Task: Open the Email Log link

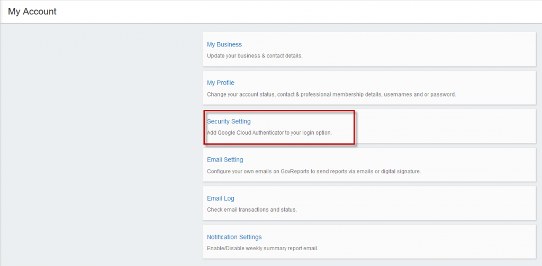Action: 221,198
